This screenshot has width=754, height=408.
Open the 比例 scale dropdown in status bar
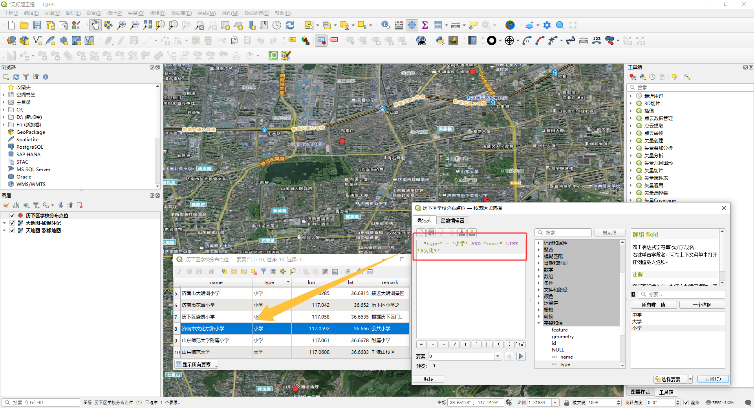point(555,403)
